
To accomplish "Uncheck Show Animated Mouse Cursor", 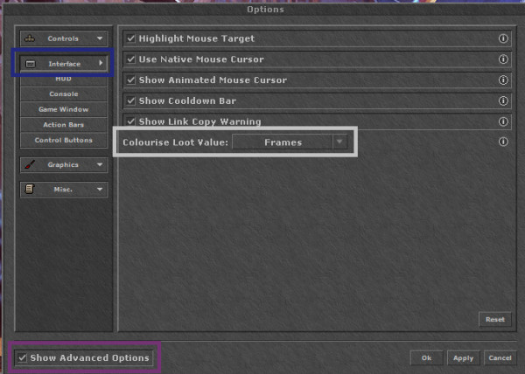I will pos(131,80).
